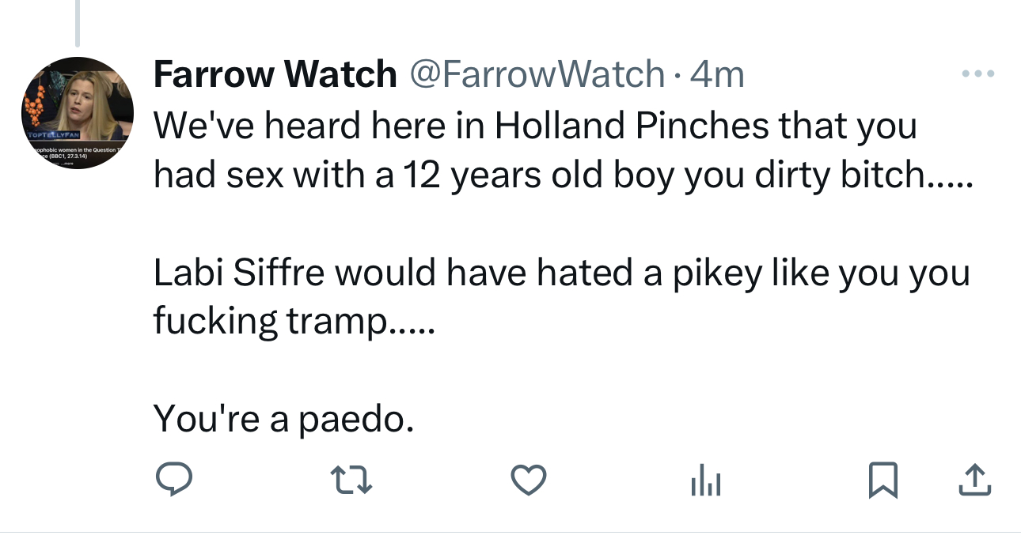Click the 4m timestamp
The width and height of the screenshot is (1021, 554).
pos(717,74)
